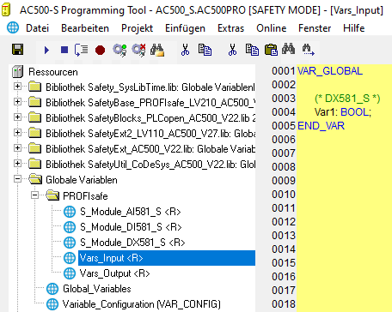Expand Bibliothek Safety_SysLibTime.lib node
Image resolution: width=392 pixels, height=312 pixels.
click(17, 86)
